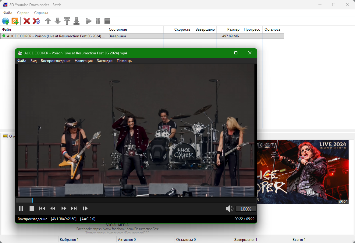Click the green status dot in download row
The width and height of the screenshot is (355, 243).
4,36
